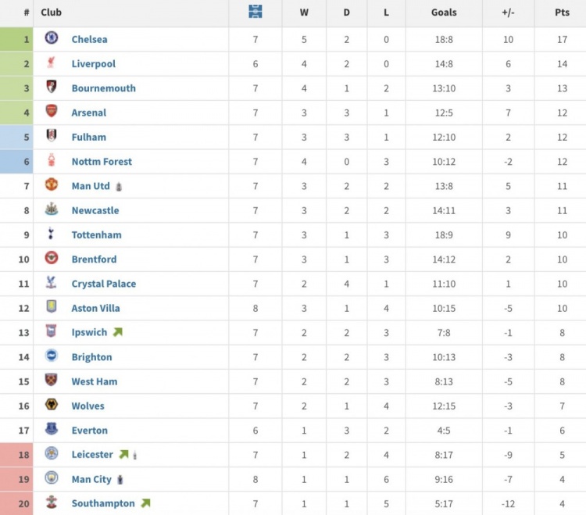Click the Liverpool club crest icon

[52, 63]
